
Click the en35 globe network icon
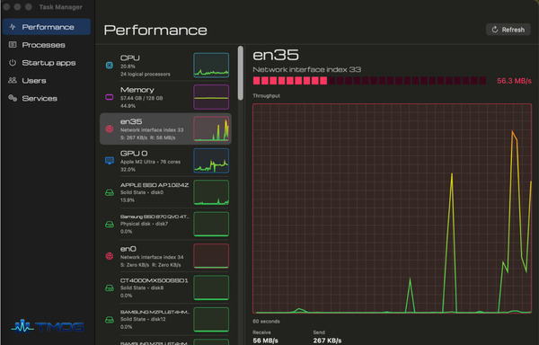(110, 128)
